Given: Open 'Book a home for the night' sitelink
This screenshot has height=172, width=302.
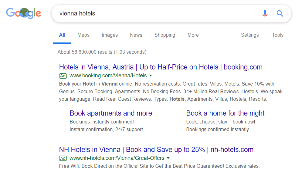Looking at the screenshot, I should (x=225, y=113).
